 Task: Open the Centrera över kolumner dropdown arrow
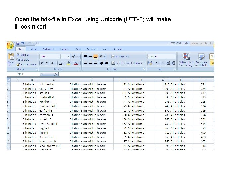(144, 63)
